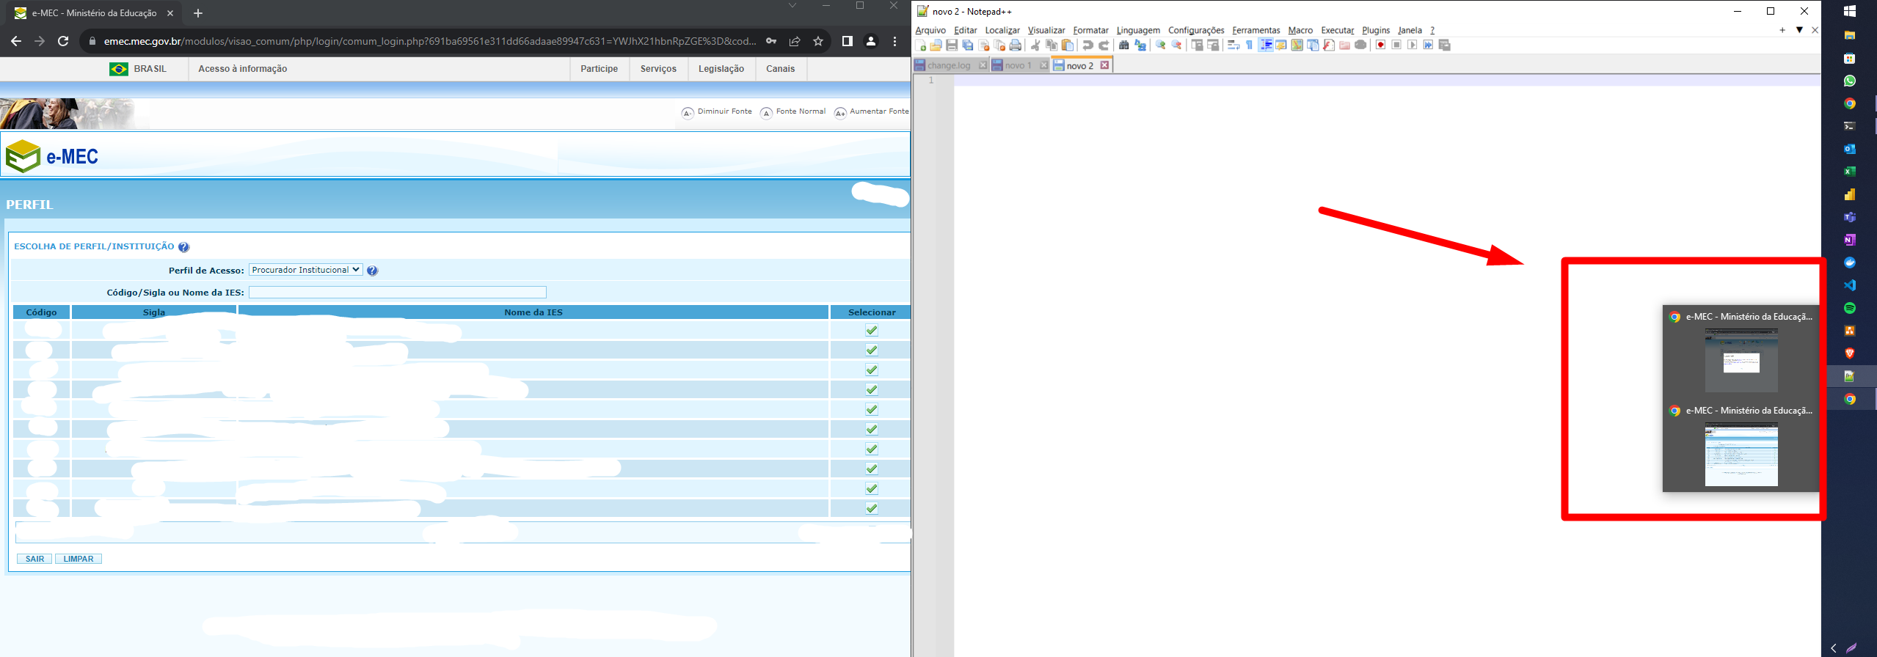Viewport: 1877px width, 657px height.
Task: Click help icon beside Escolha de Perfil/Instituição
Action: click(x=183, y=247)
